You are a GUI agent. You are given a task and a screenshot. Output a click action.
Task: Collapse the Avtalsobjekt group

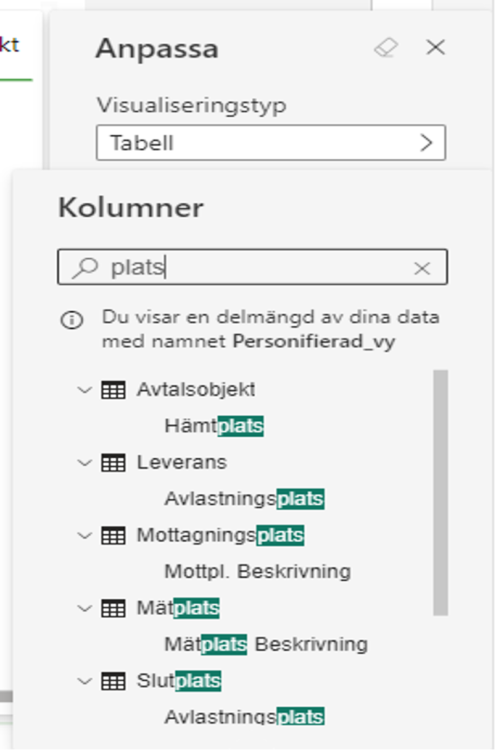85,390
